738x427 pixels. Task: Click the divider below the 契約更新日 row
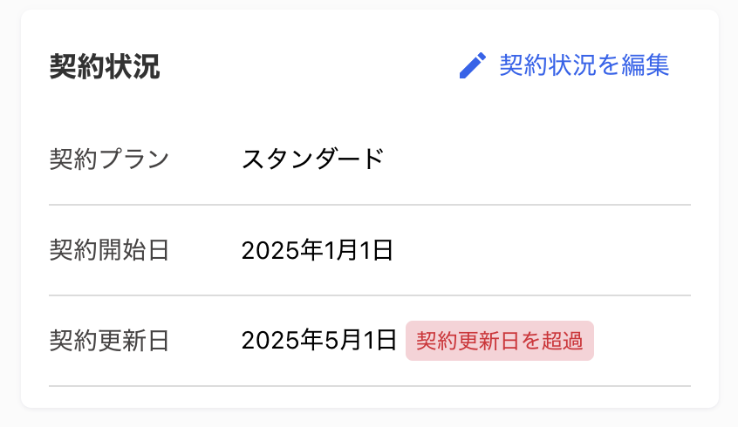(x=370, y=386)
